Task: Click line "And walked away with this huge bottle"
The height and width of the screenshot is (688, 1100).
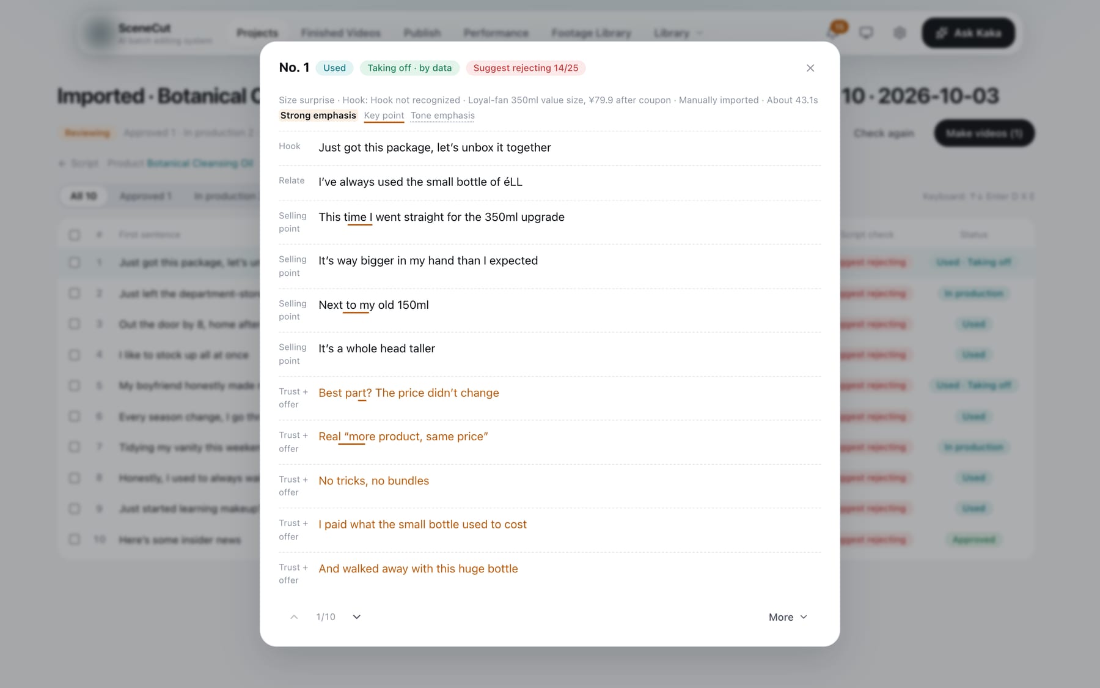Action: tap(418, 569)
